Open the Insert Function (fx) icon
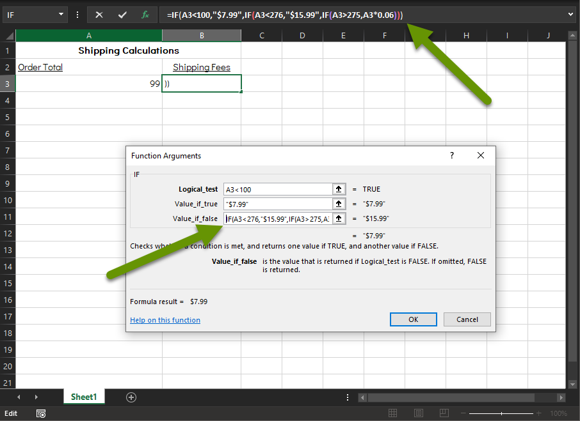This screenshot has height=421, width=580. [145, 14]
